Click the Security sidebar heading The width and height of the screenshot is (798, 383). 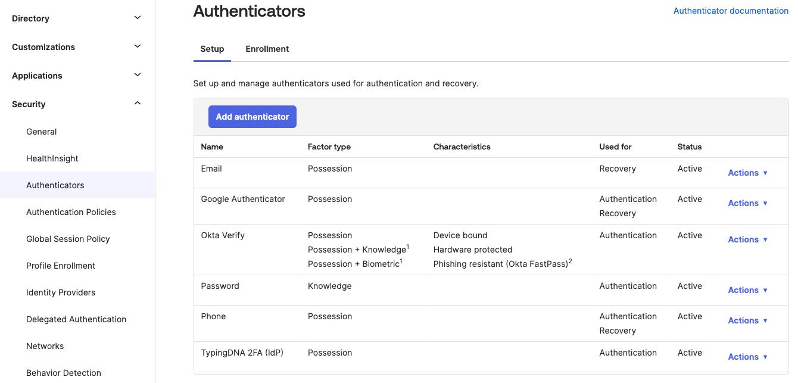tap(29, 104)
